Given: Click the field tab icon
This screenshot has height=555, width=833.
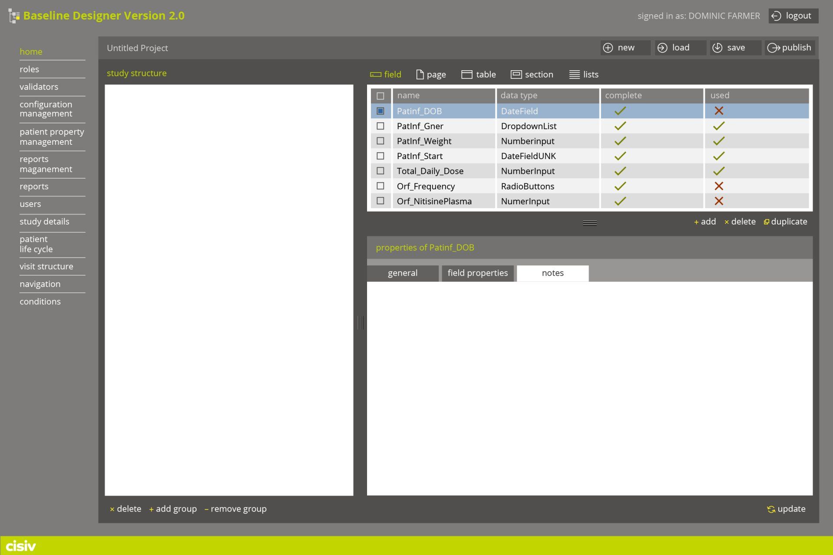Looking at the screenshot, I should 375,75.
